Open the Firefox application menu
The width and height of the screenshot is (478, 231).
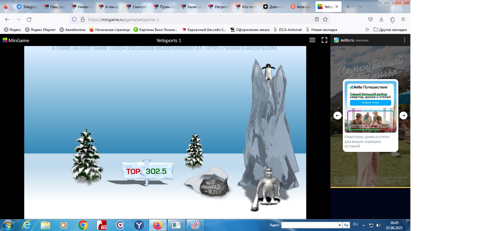pos(403,20)
